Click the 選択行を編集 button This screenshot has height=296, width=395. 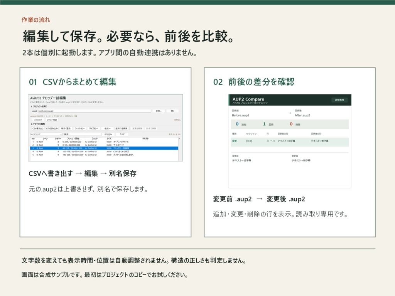coord(122,128)
